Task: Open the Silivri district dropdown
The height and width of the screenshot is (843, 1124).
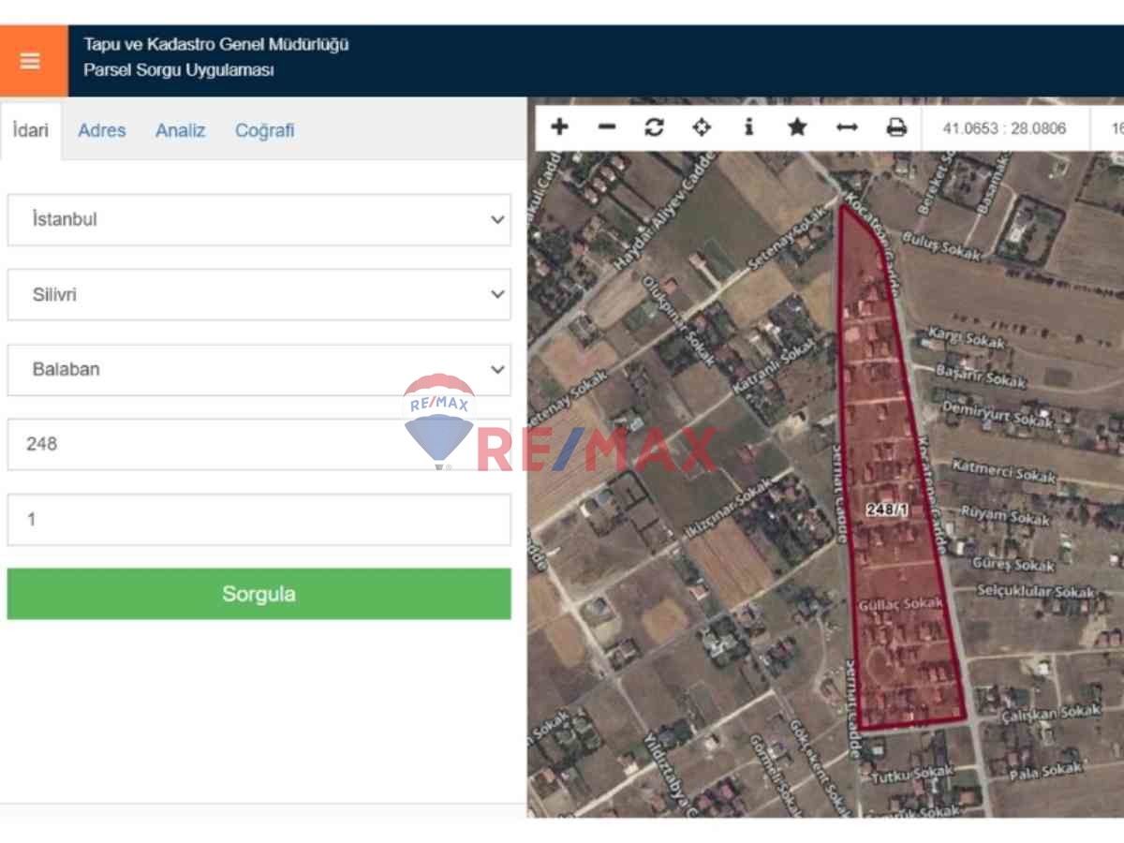Action: click(259, 294)
